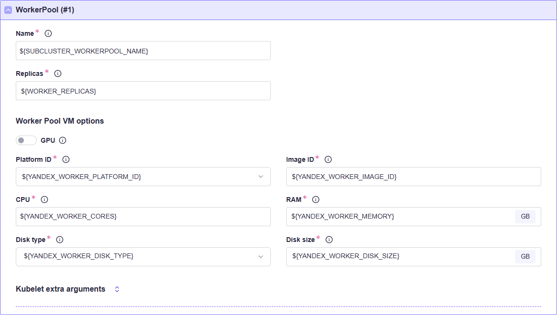Enable the GPU toggle switch

(x=26, y=140)
